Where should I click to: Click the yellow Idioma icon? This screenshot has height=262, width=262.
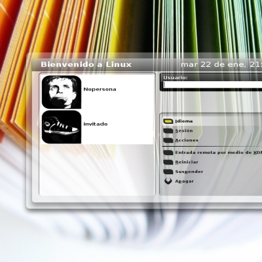(168, 121)
